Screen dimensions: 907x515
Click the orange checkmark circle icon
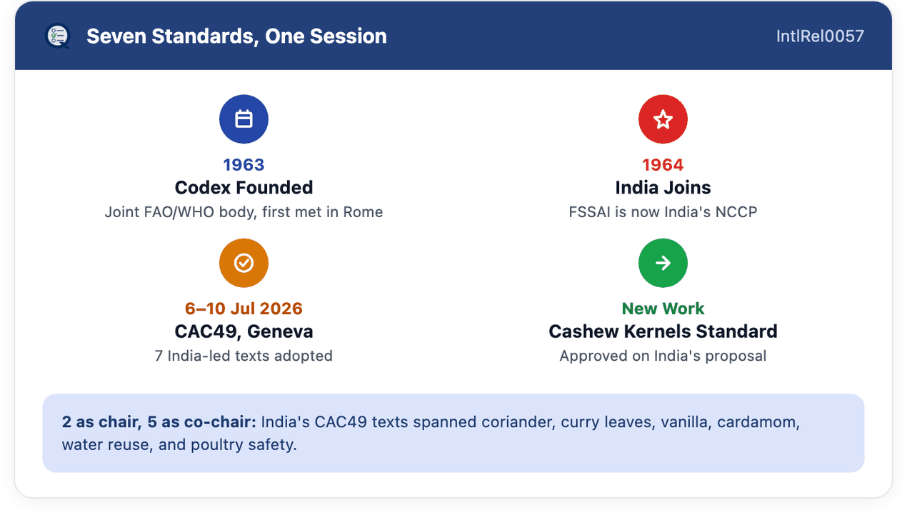244,264
